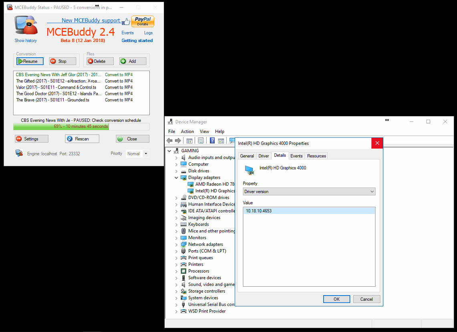Image resolution: width=457 pixels, height=332 pixels.
Task: Select the driver version value 10.18.10.4653
Action: (x=309, y=211)
